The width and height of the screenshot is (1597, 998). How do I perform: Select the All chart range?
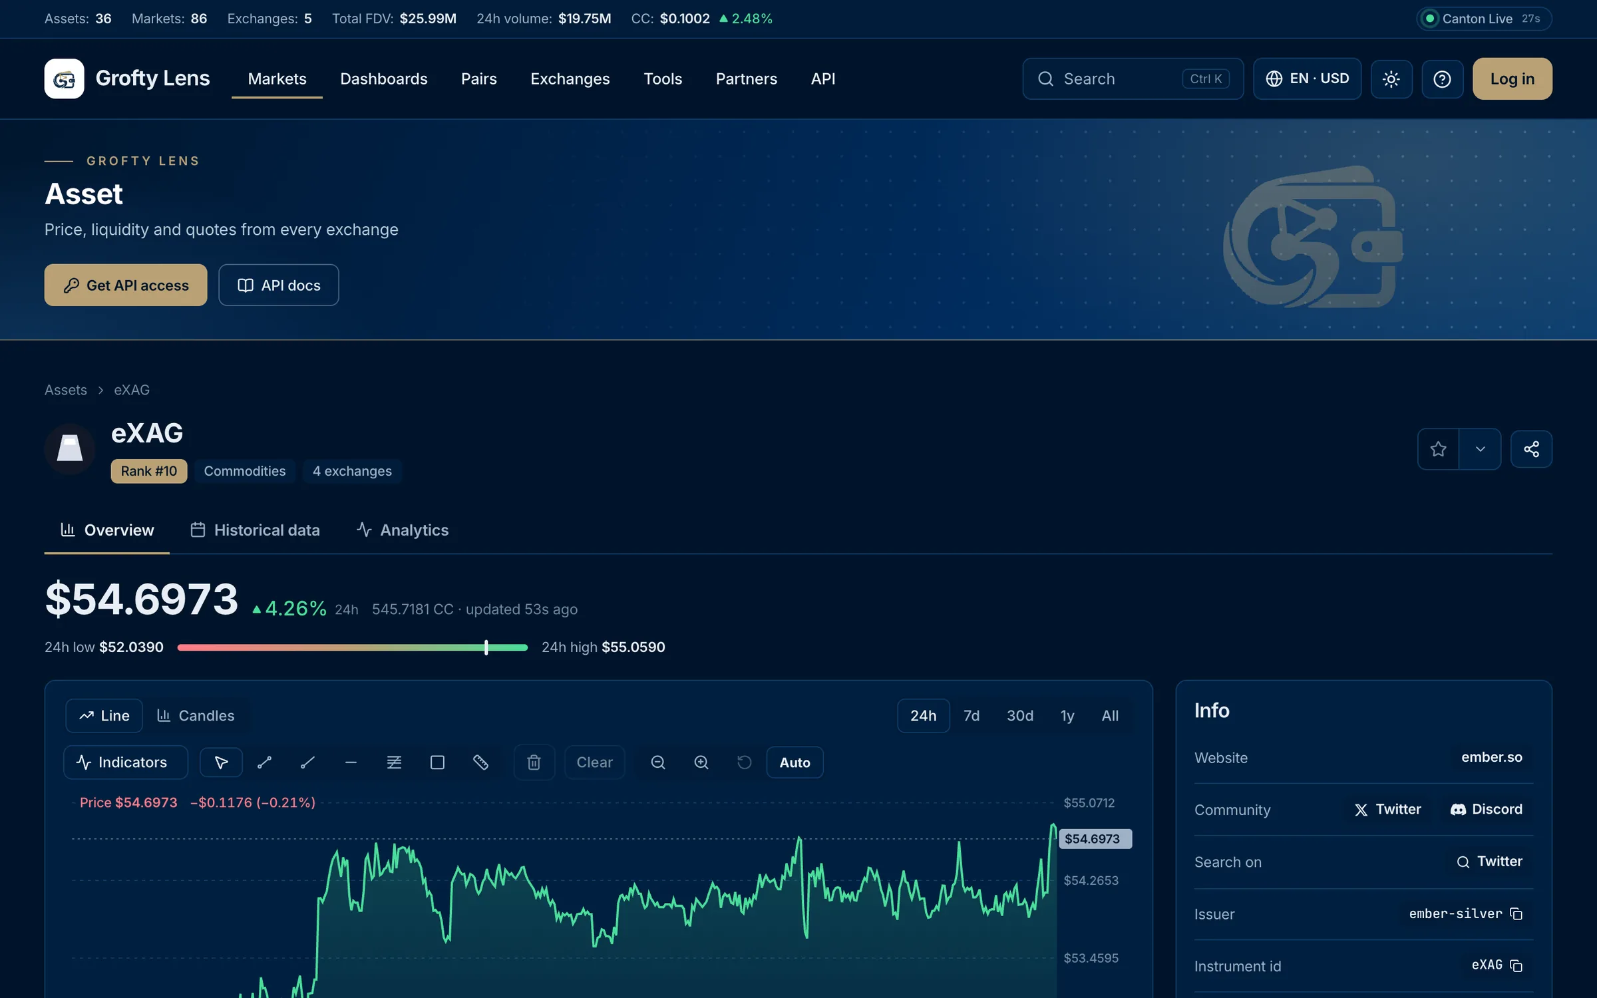[1110, 716]
